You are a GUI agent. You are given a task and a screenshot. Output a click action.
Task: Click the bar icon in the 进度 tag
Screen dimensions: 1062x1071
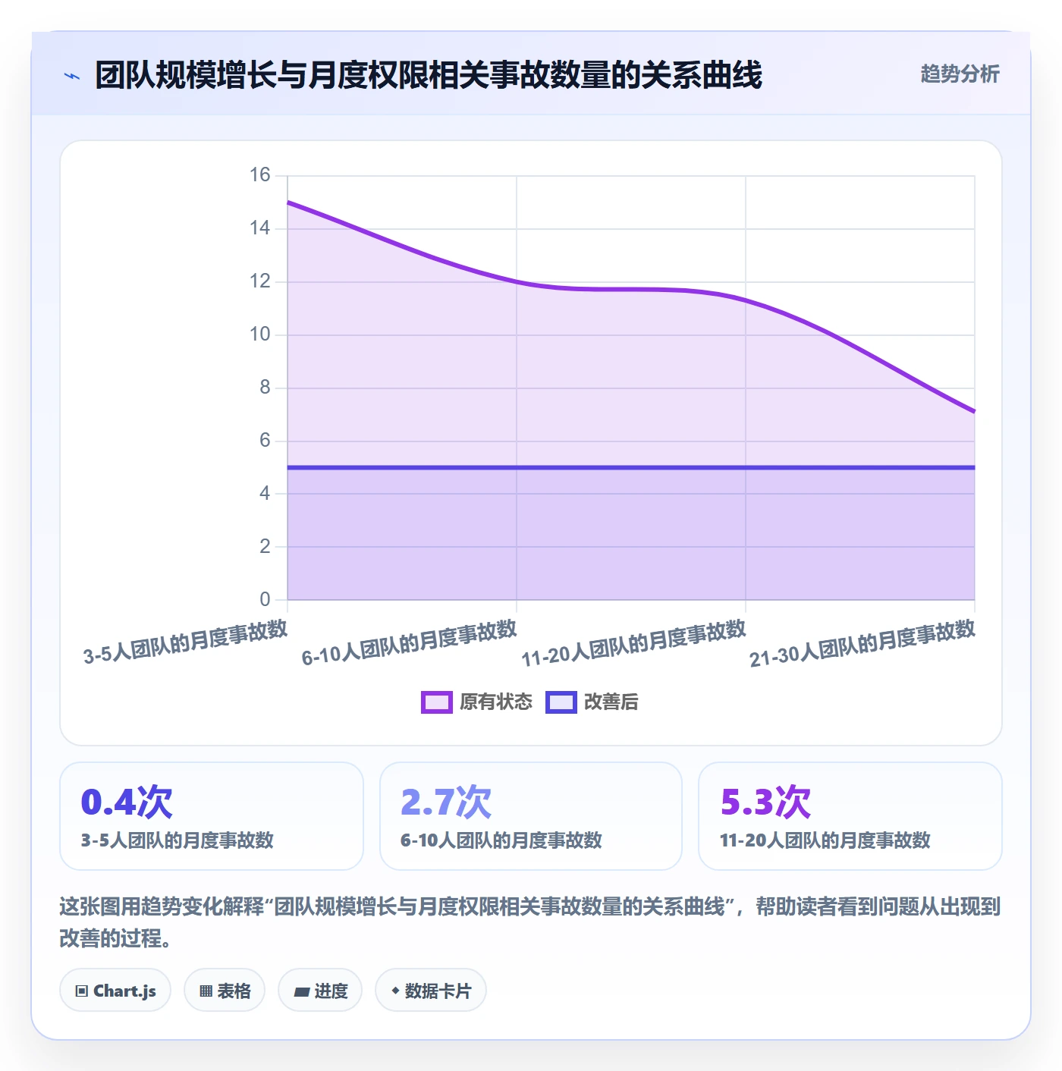click(302, 991)
